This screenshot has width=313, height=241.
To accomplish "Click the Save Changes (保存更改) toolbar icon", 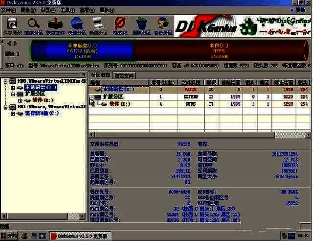I will 11,25.
